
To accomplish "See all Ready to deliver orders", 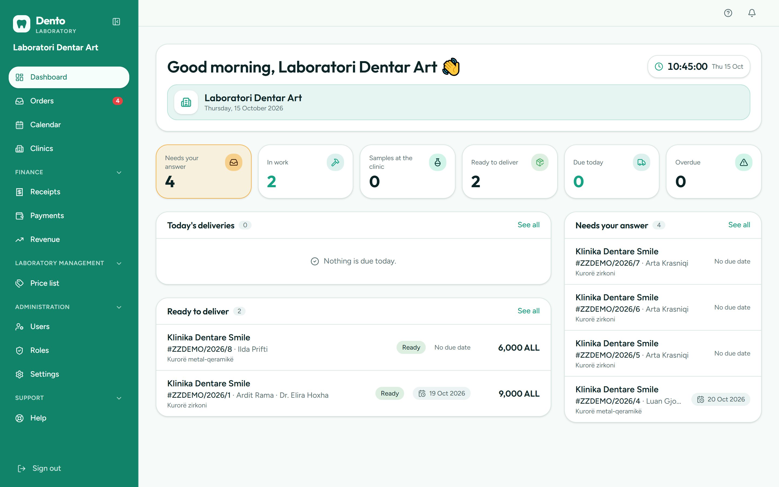I will [528, 311].
